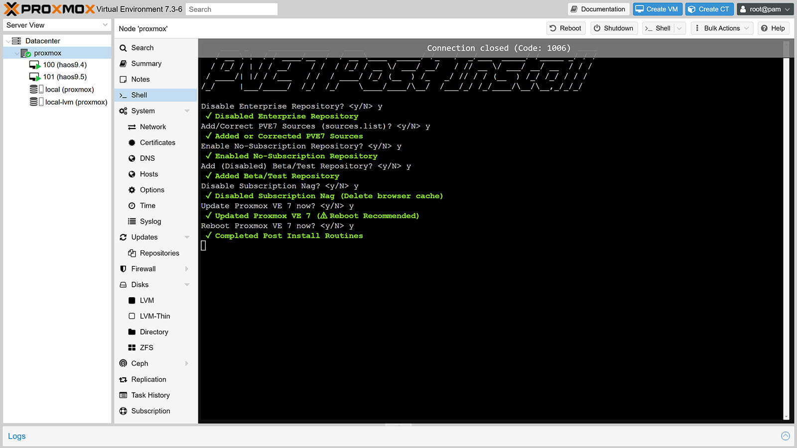Collapse the Disks submenu arrow
Image resolution: width=797 pixels, height=448 pixels.
[187, 285]
